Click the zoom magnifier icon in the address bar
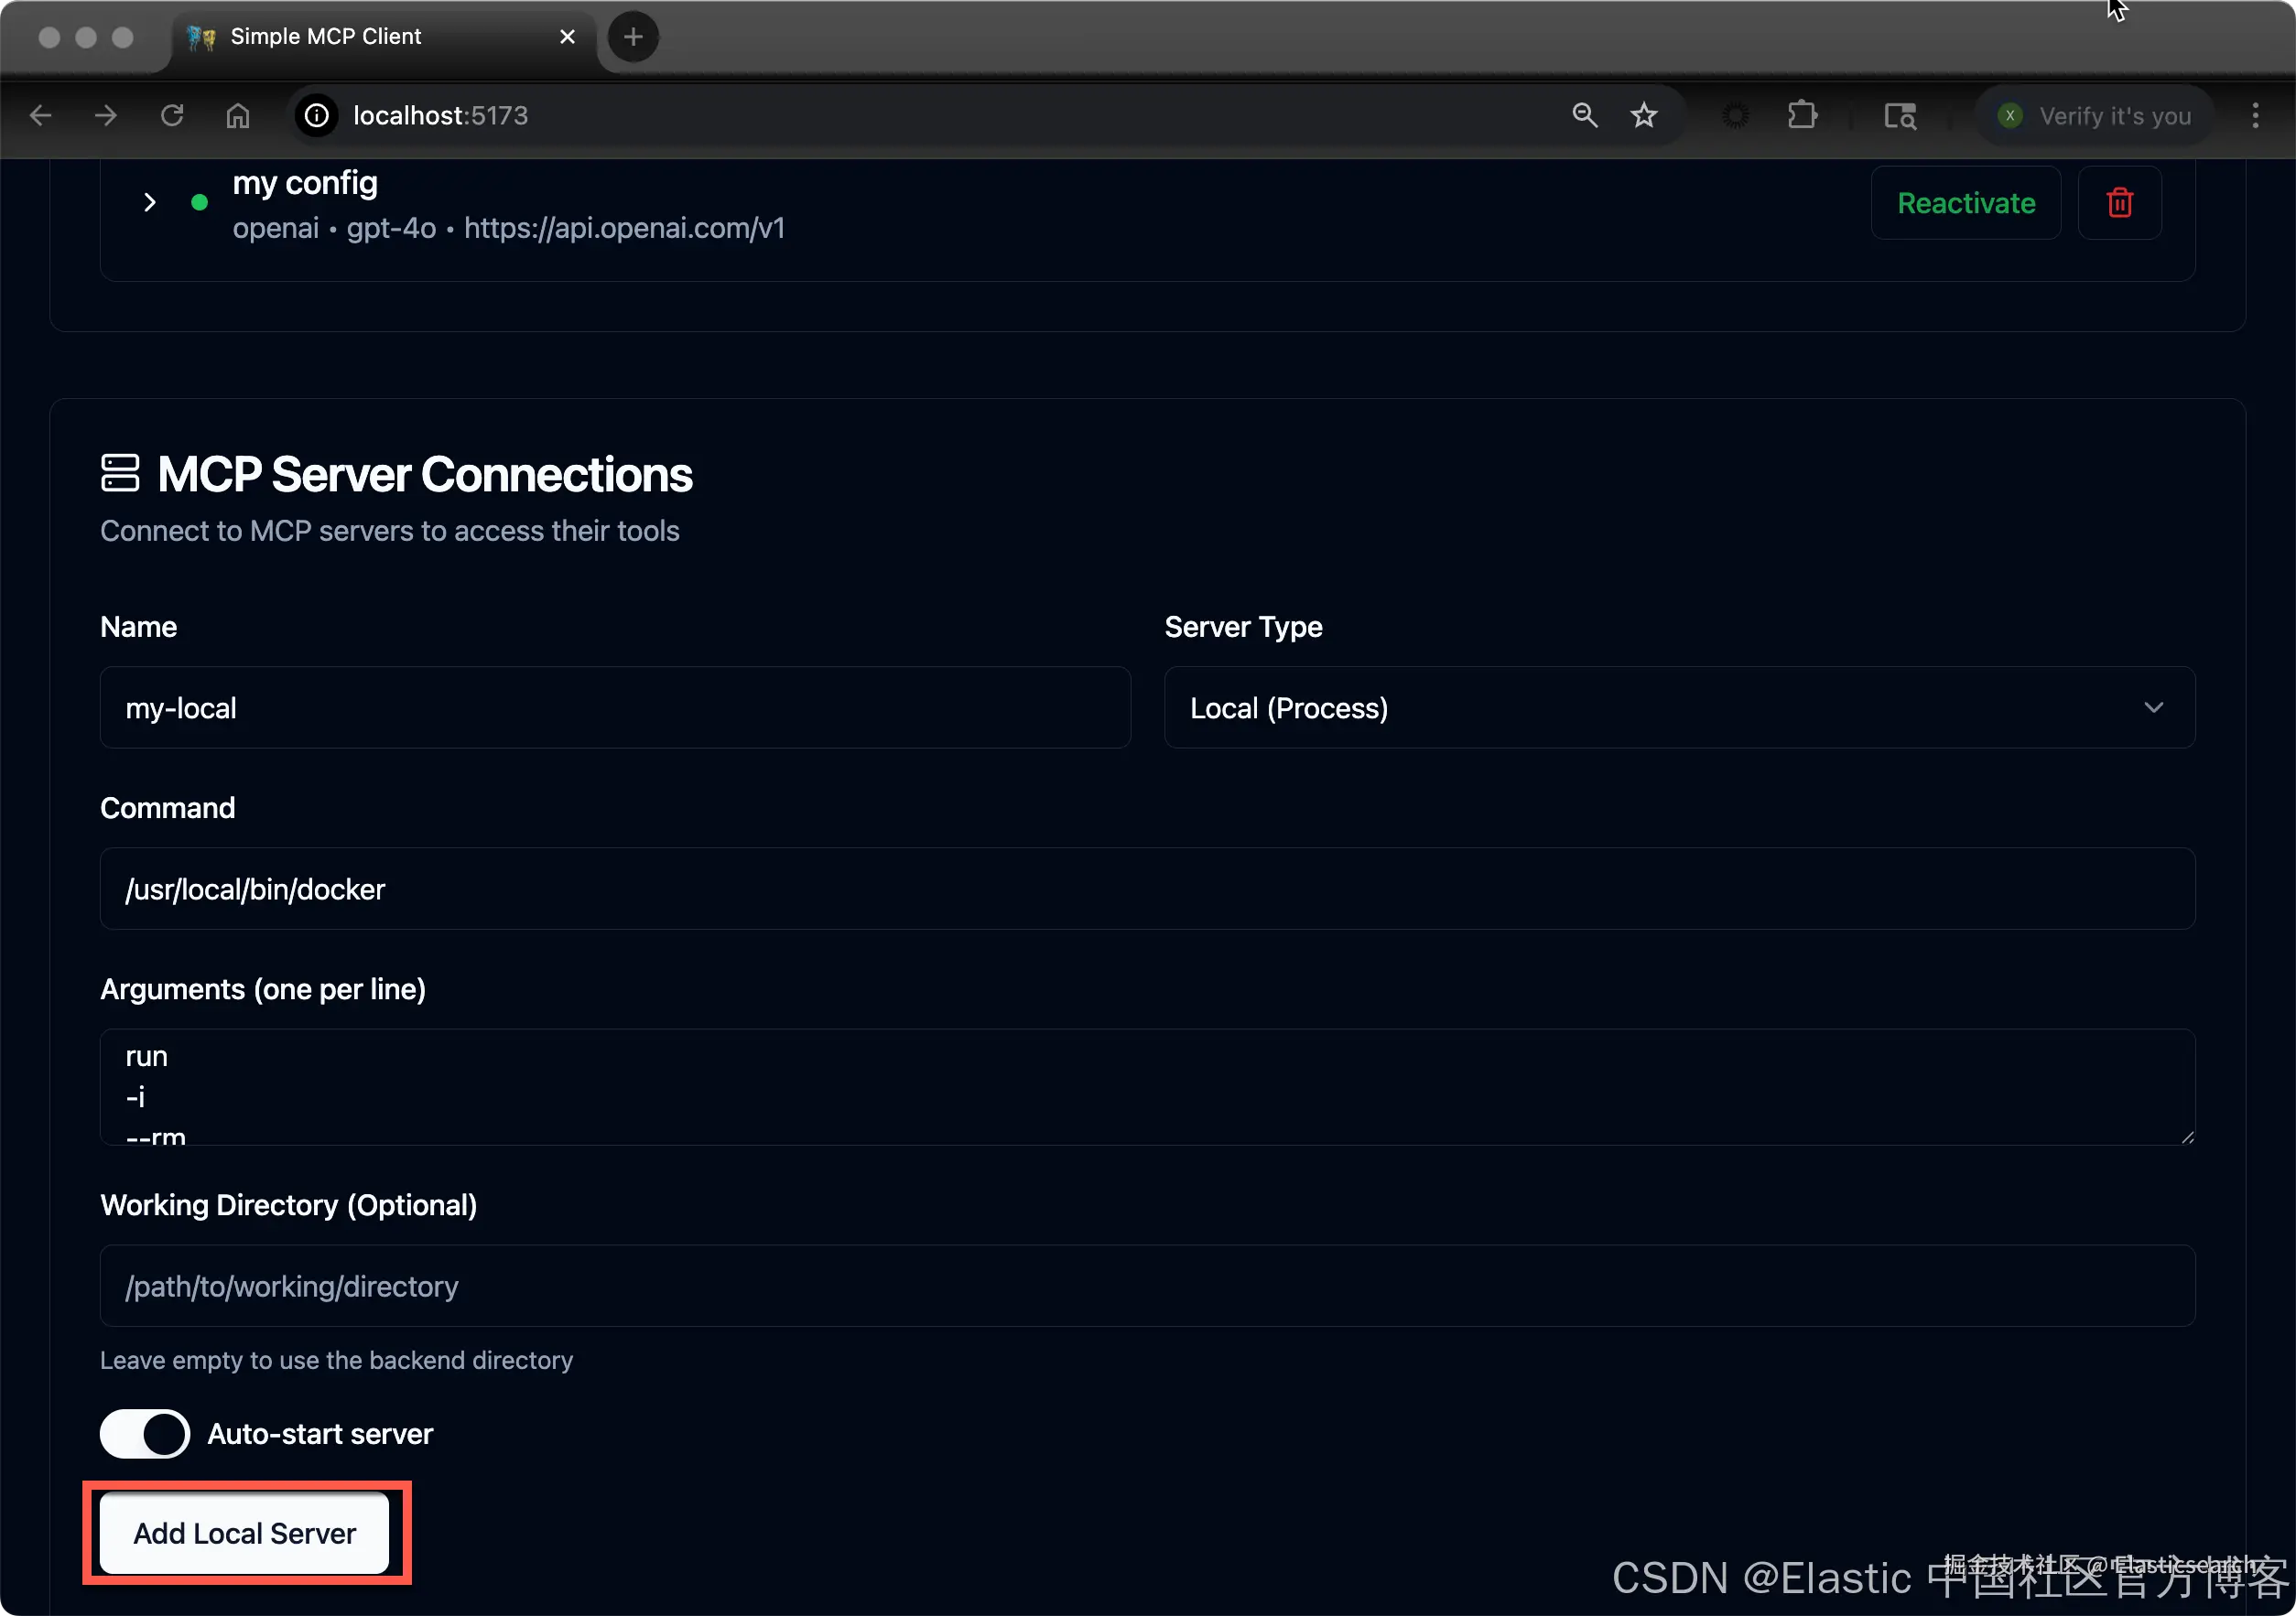Viewport: 2296px width, 1616px height. pyautogui.click(x=1584, y=116)
